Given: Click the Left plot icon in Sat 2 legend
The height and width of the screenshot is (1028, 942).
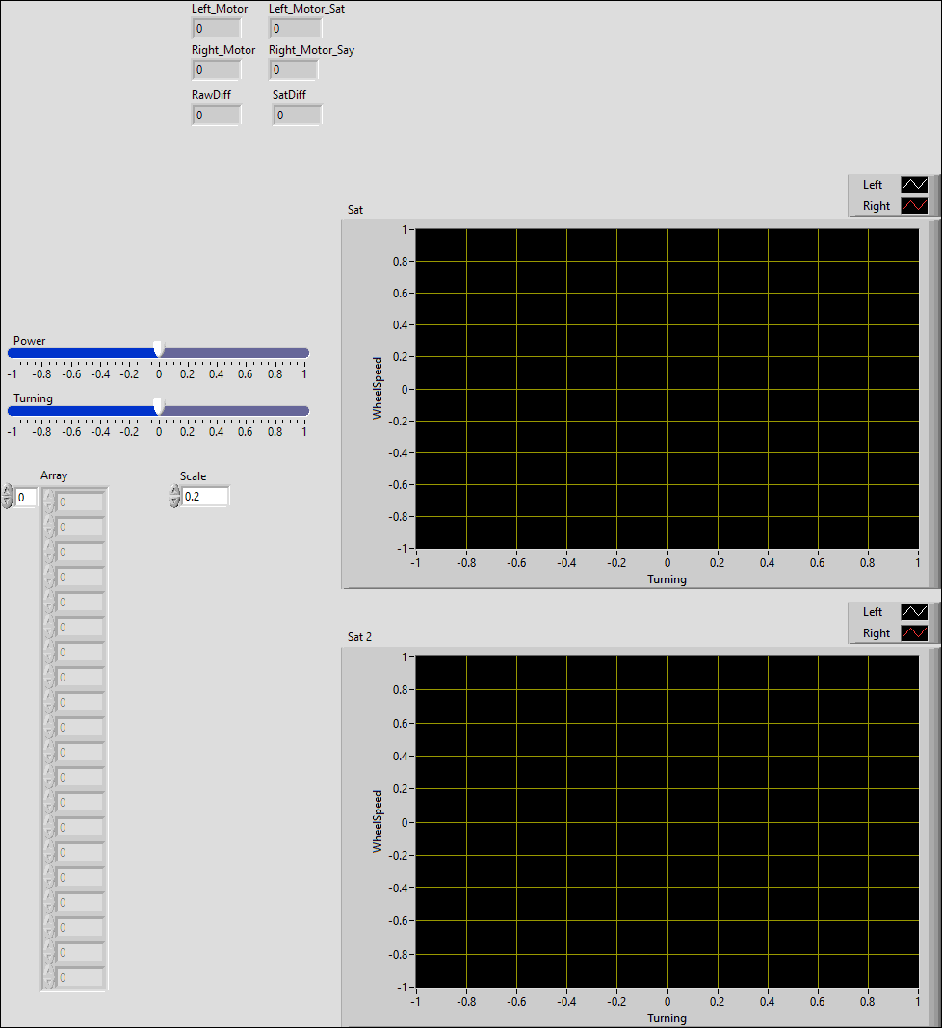Looking at the screenshot, I should coord(913,612).
